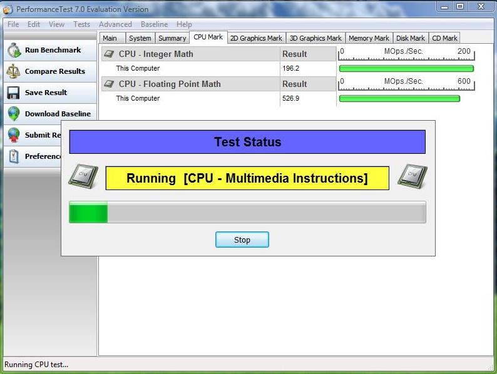Open the Edit menu
Screen dimensions: 497x374
click(x=34, y=24)
